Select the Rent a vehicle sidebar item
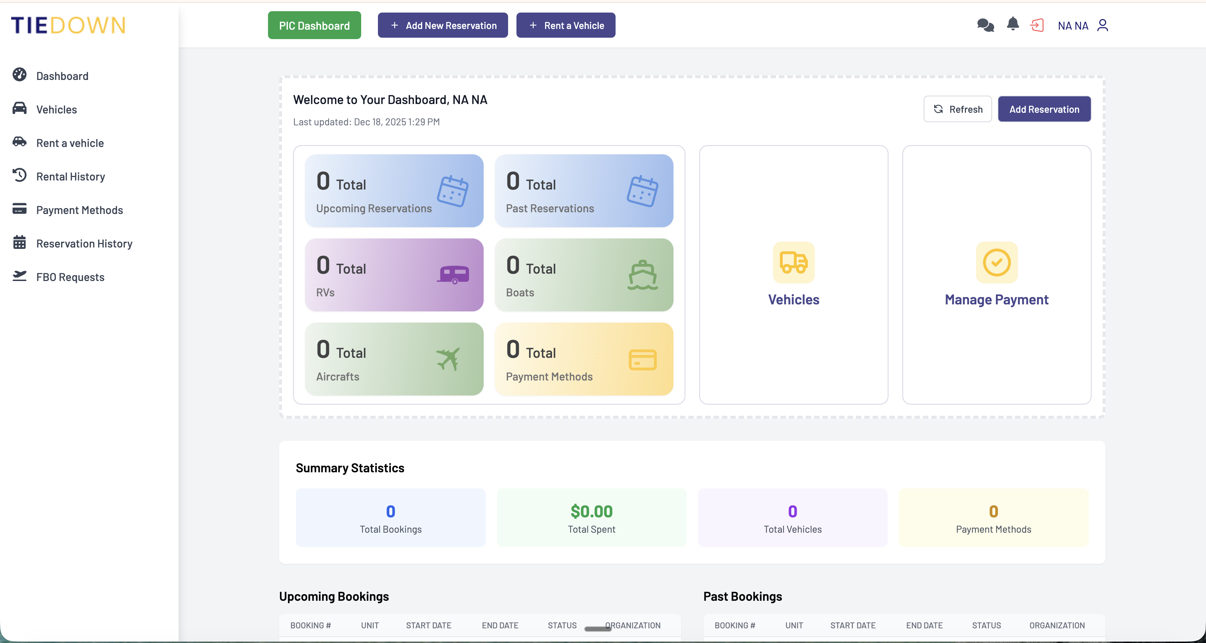1206x643 pixels. (70, 142)
